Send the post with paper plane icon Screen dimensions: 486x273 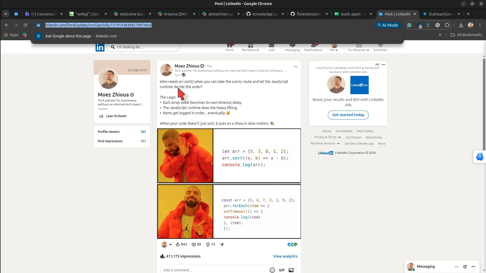coord(222,244)
